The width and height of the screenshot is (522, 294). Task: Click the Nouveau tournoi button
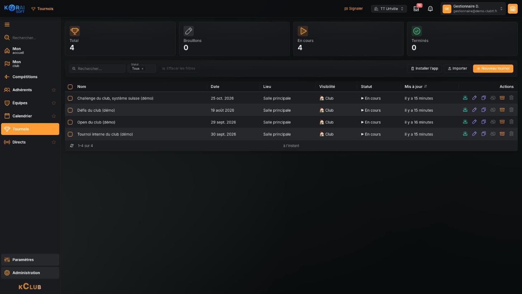click(x=493, y=69)
